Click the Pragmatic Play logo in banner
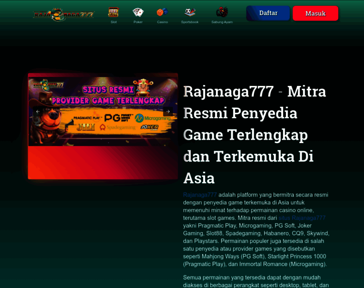Image resolution: width=364 pixels, height=288 pixels. click(x=87, y=118)
